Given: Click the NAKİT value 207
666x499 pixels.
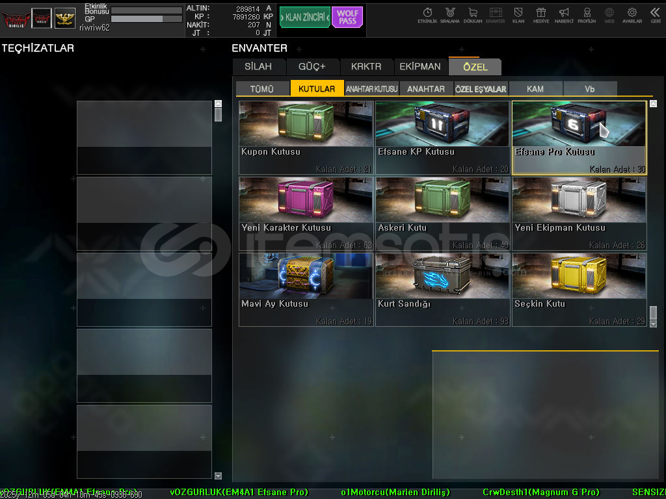Looking at the screenshot, I should (x=254, y=25).
